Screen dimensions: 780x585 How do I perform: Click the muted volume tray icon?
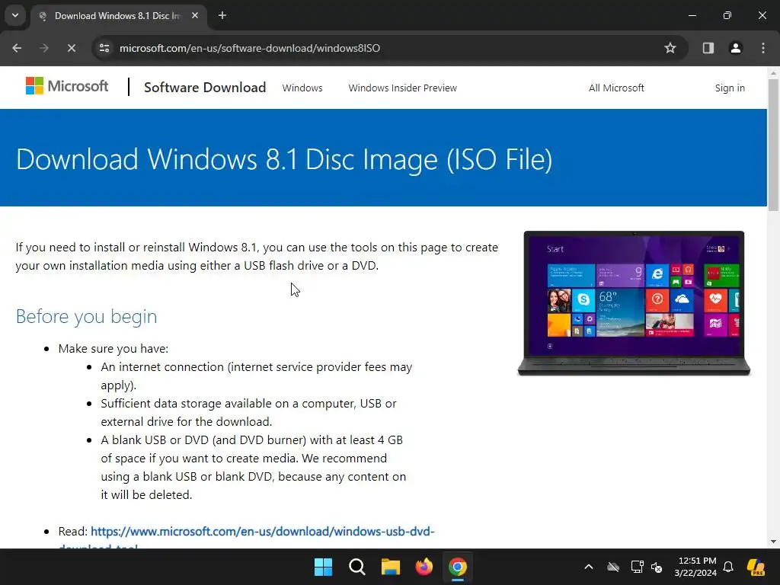coord(657,567)
